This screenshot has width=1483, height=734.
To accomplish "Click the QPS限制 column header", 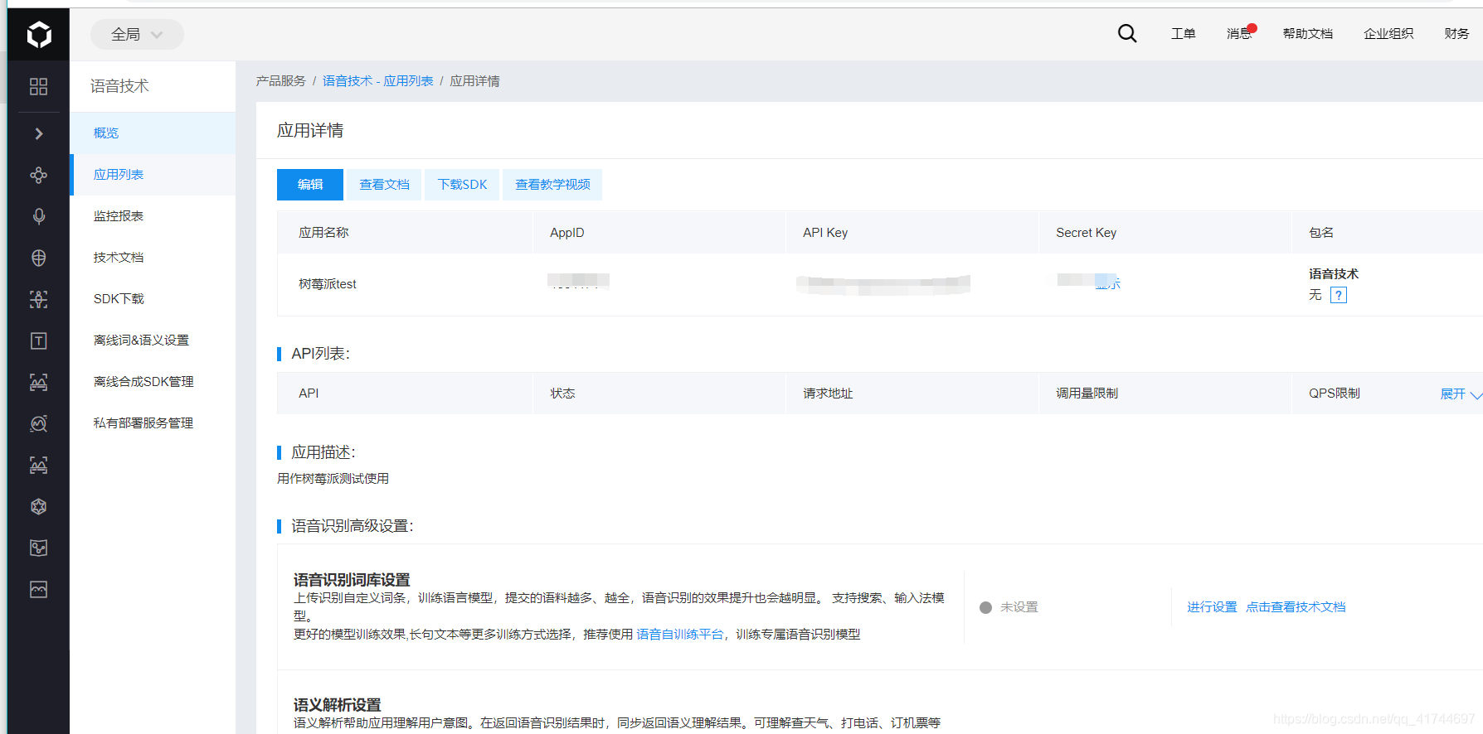I will coord(1335,394).
